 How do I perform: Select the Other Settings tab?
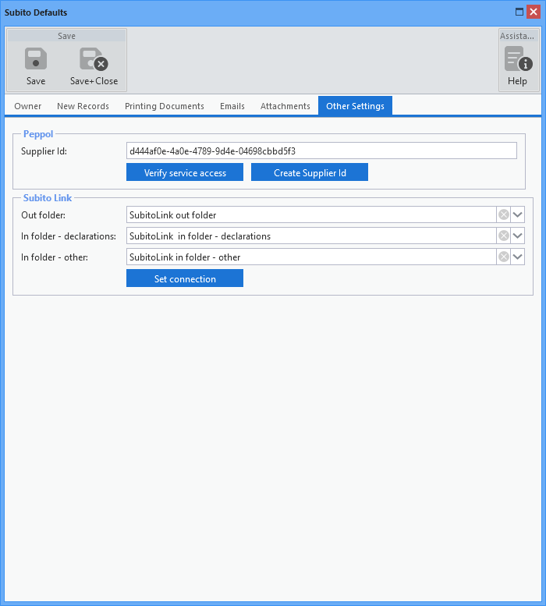pyautogui.click(x=355, y=106)
